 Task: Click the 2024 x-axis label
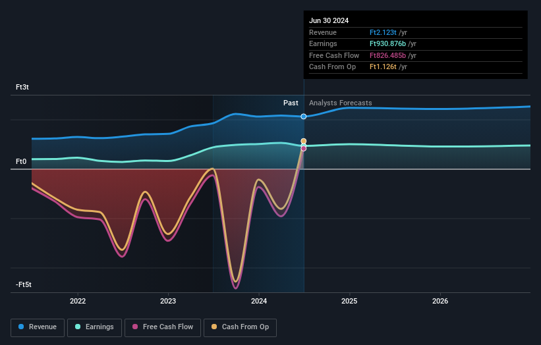[259, 302]
